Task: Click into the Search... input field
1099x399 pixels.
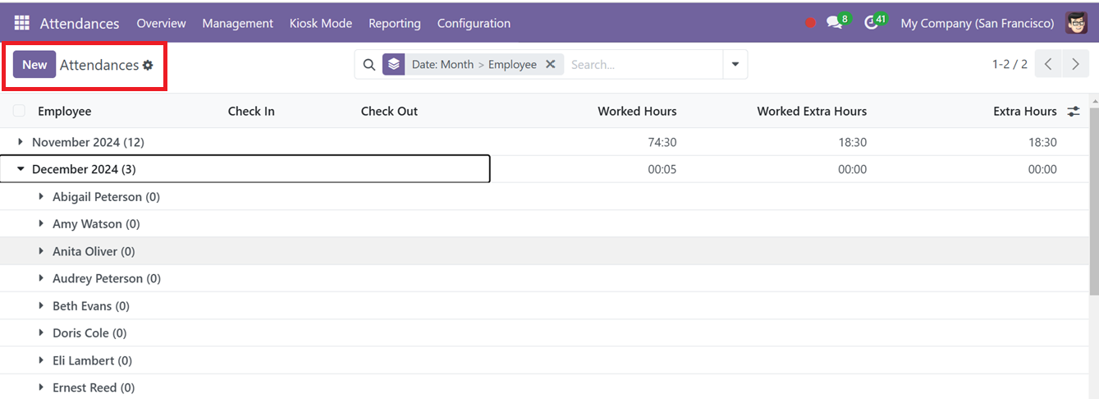Action: coord(644,64)
